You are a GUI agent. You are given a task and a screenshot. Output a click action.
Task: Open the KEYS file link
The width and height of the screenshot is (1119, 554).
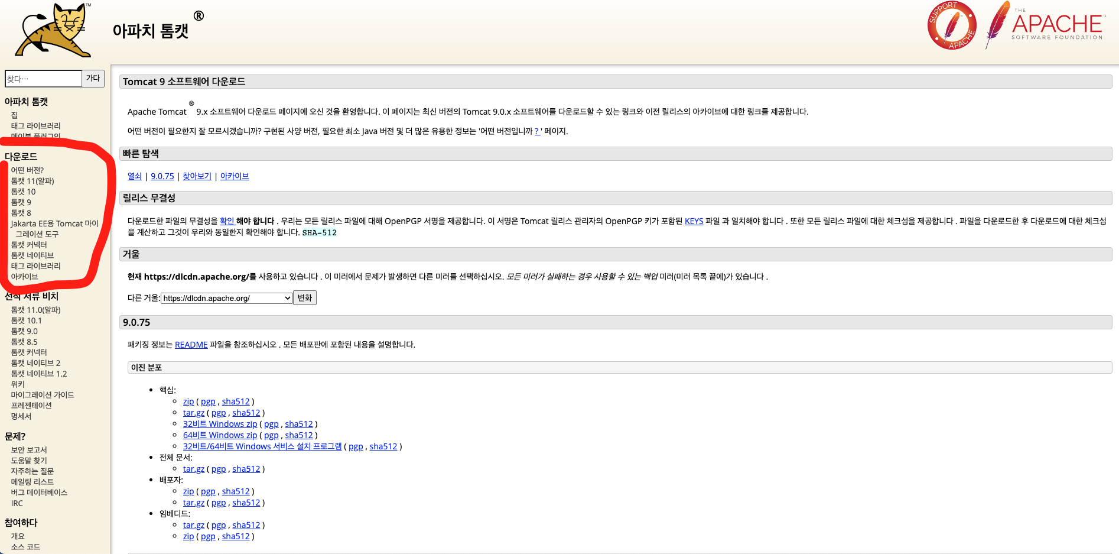pyautogui.click(x=694, y=221)
